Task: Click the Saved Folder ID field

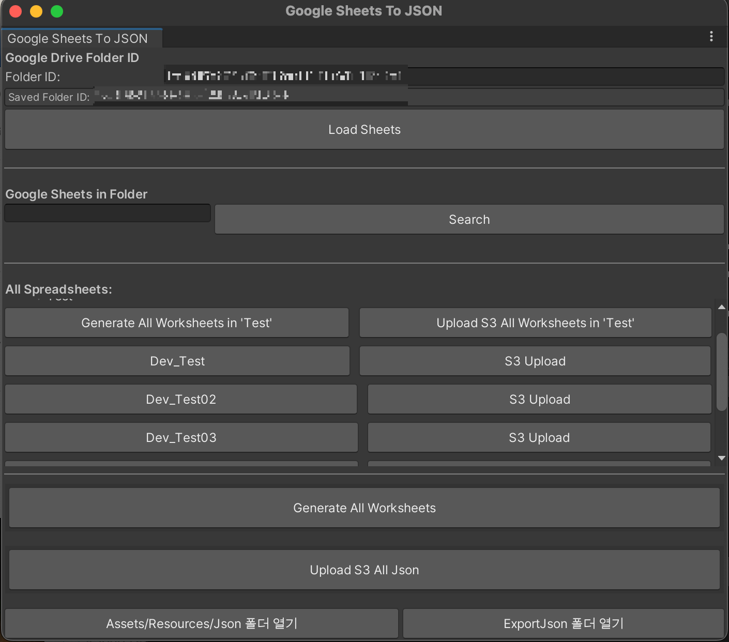Action: point(364,97)
